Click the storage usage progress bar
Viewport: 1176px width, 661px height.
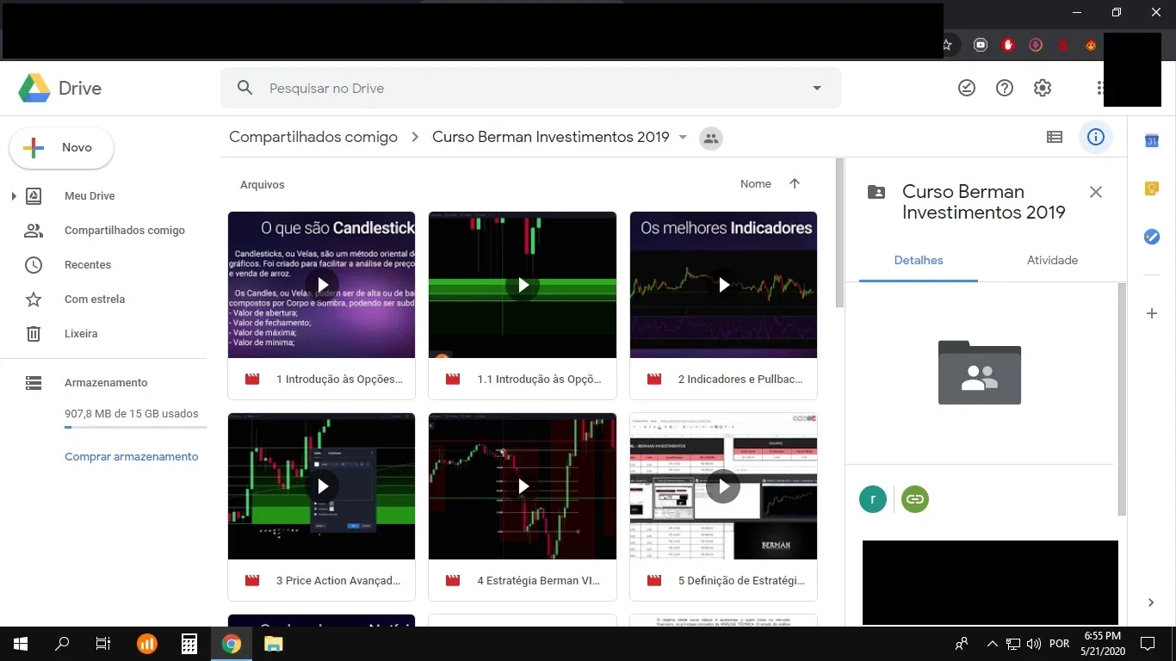[x=135, y=427]
